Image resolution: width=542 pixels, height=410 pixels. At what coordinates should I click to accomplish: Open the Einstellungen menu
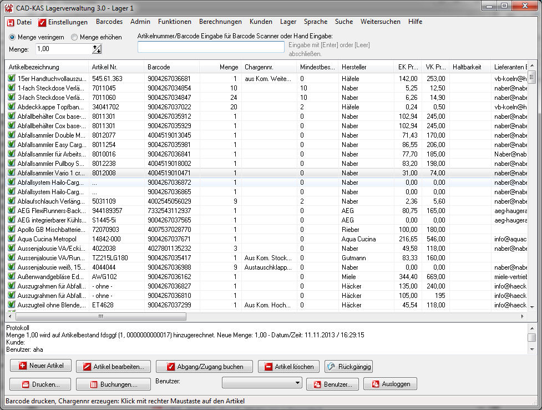pyautogui.click(x=63, y=22)
